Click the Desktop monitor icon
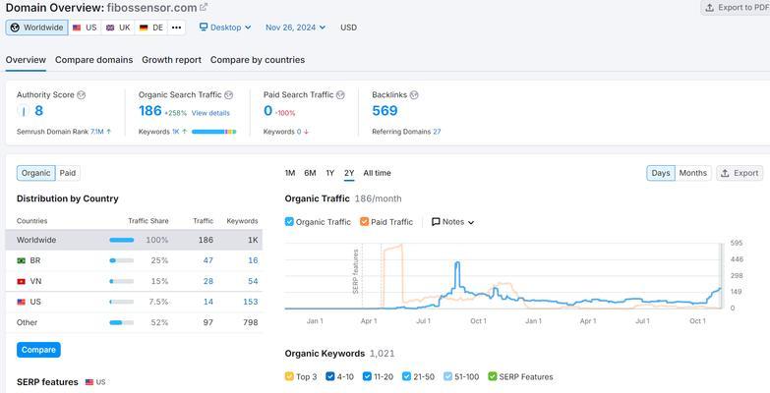 [204, 27]
